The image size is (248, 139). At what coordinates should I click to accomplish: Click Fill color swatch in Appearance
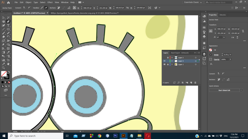click(210, 50)
